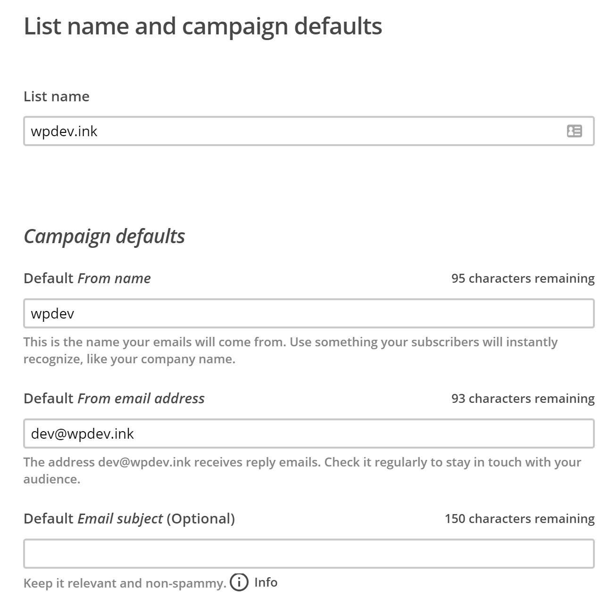Focus the List name input field
This screenshot has height=597, width=609.
click(292, 131)
